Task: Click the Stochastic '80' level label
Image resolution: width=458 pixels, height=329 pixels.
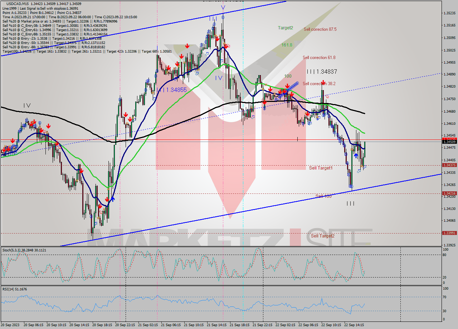Action: click(444, 255)
